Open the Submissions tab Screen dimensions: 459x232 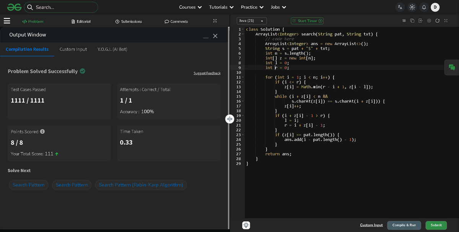tap(129, 21)
